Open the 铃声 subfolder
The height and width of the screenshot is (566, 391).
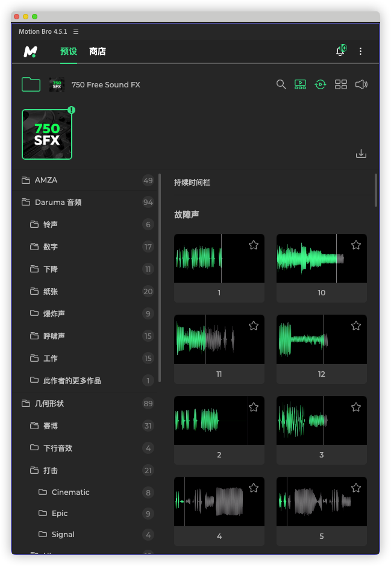tap(85, 224)
